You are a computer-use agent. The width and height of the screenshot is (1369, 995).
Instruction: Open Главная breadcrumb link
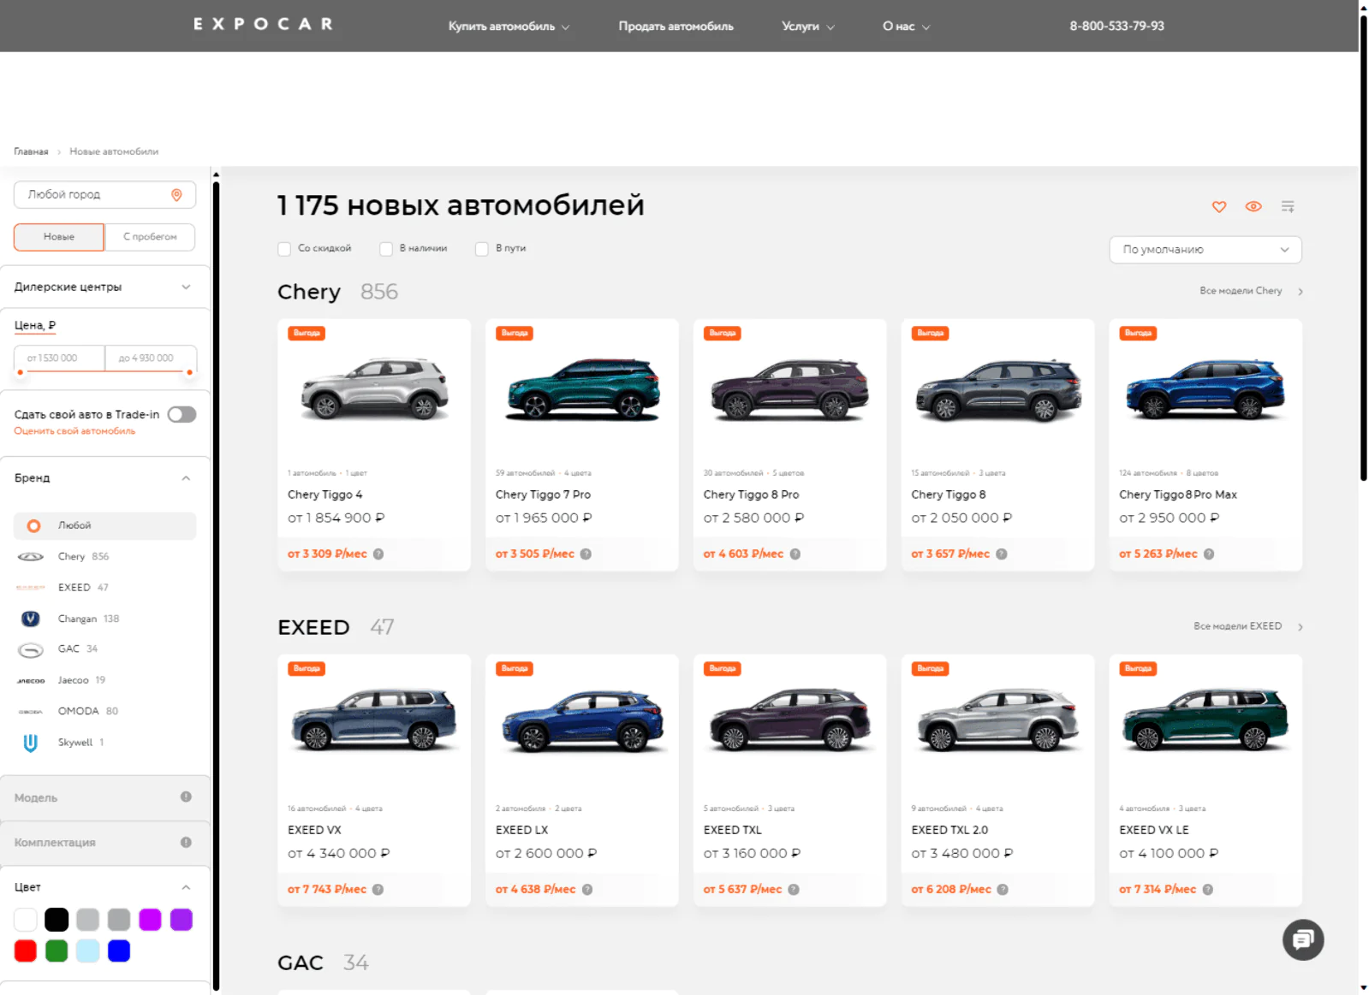click(x=31, y=151)
